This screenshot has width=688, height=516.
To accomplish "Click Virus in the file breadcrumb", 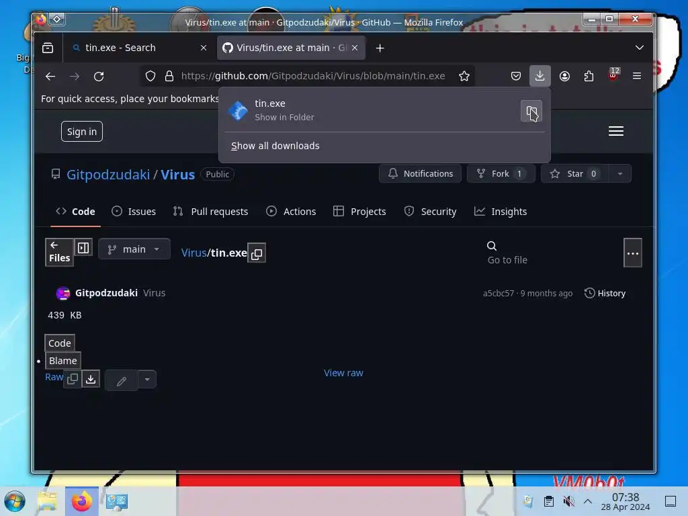I will pyautogui.click(x=193, y=253).
